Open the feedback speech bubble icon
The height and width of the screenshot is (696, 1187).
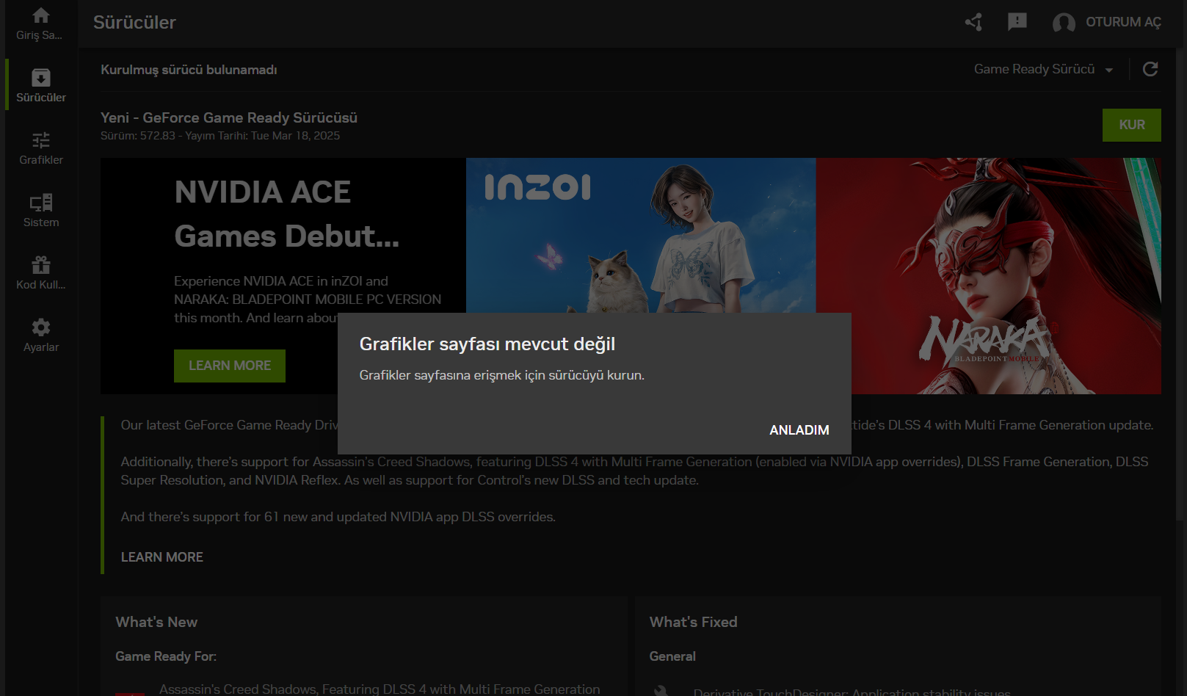[x=1017, y=22]
